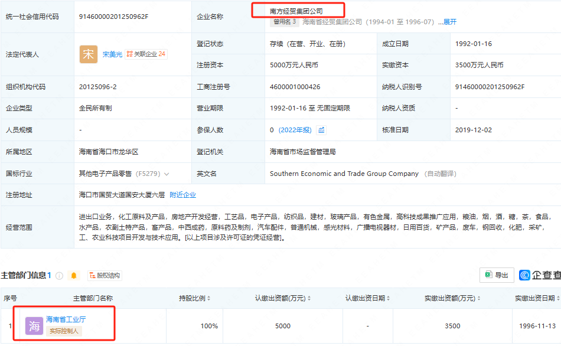The width and height of the screenshot is (561, 346).
Task: Click the 企查查 logo icon
Action: coord(524,275)
